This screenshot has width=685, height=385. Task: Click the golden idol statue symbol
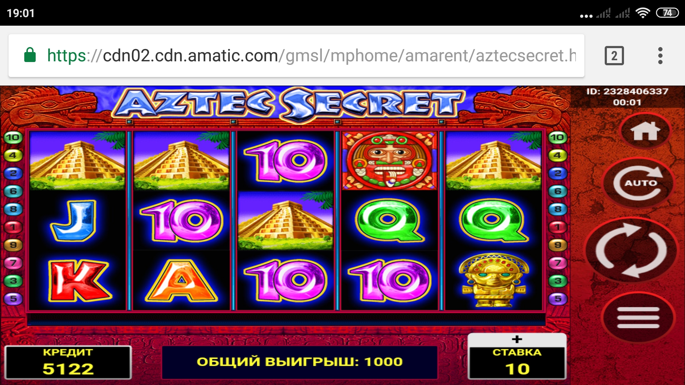click(494, 280)
